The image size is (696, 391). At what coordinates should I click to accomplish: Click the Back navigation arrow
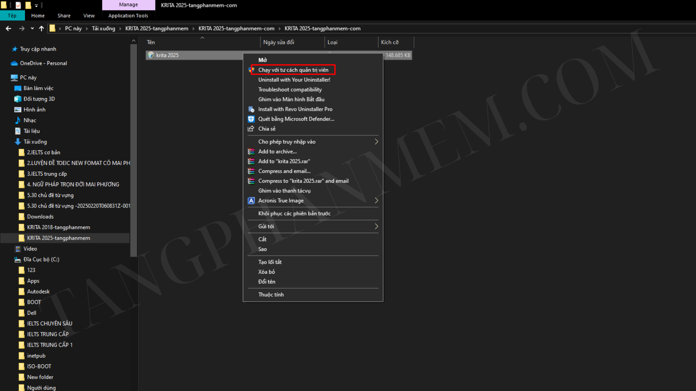tap(8, 29)
